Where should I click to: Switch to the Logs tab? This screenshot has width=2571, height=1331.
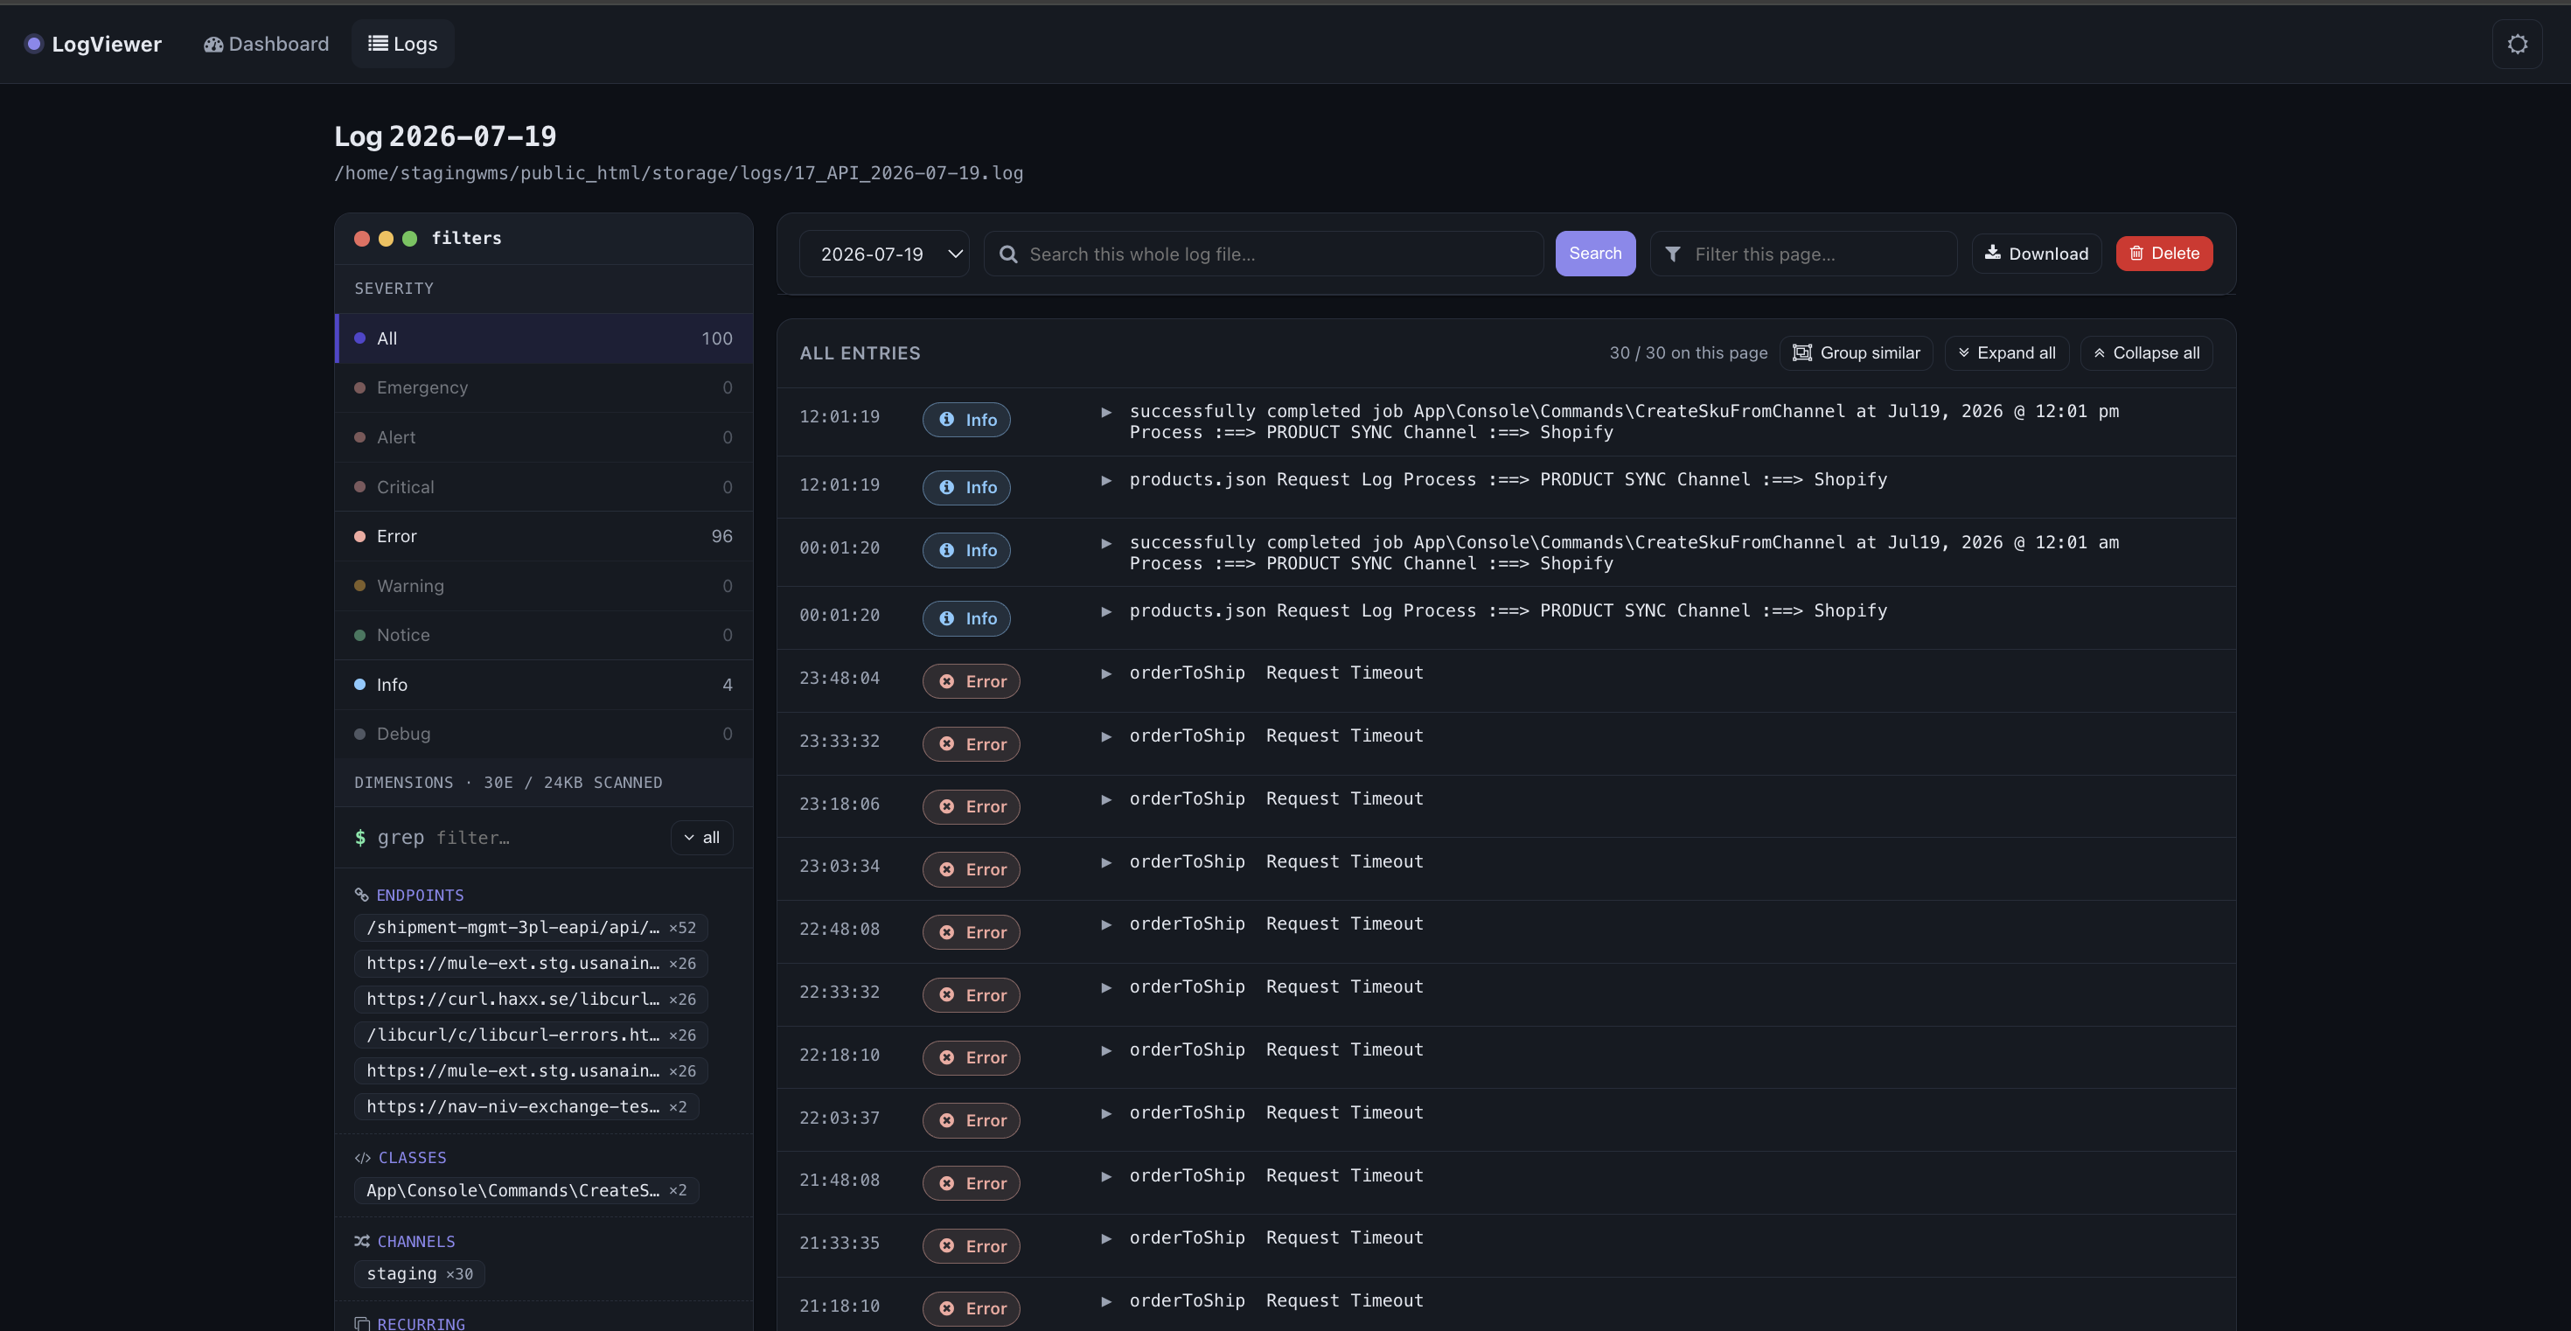coord(403,44)
